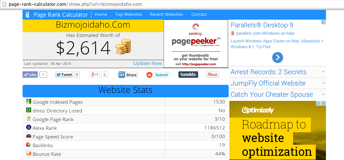Screen dimensions: 344x160
Task: Click the 44% bounce rate value
Action: pos(220,154)
